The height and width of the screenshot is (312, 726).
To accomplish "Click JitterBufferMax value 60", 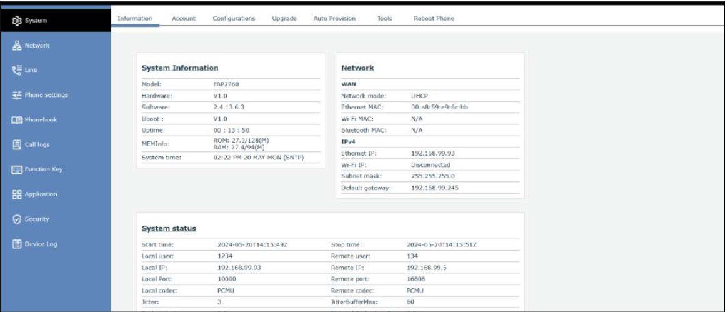I will [410, 302].
